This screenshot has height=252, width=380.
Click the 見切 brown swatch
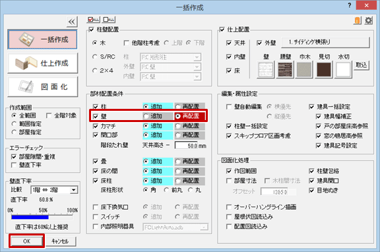(324, 69)
